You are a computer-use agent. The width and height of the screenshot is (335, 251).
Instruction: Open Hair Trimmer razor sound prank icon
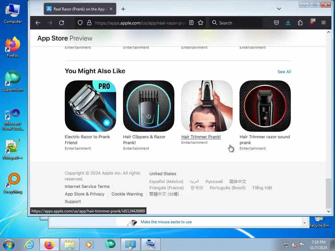(265, 106)
